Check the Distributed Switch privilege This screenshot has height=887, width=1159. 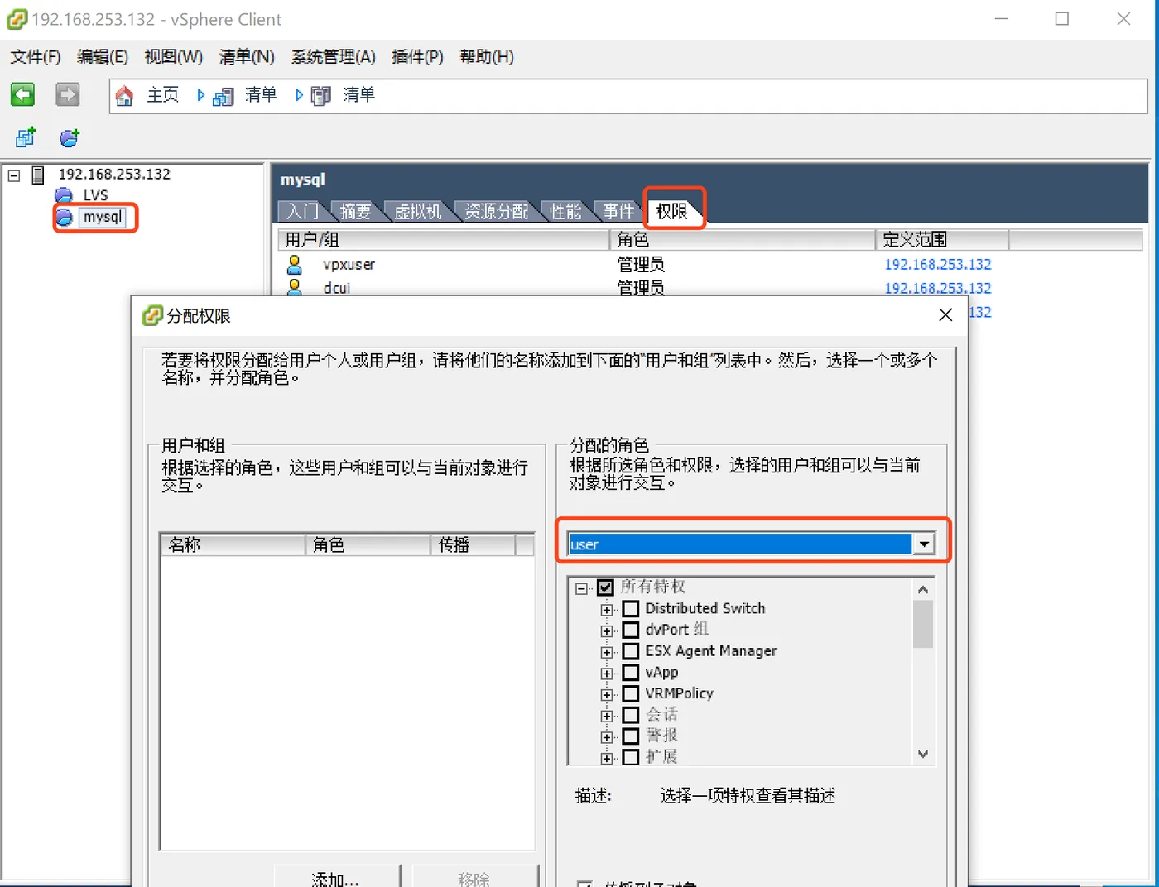[x=631, y=609]
